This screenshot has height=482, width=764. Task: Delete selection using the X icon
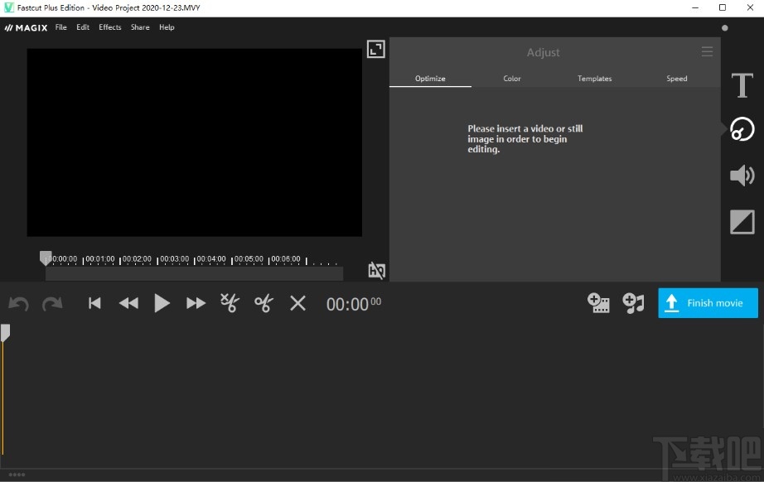[x=297, y=303]
